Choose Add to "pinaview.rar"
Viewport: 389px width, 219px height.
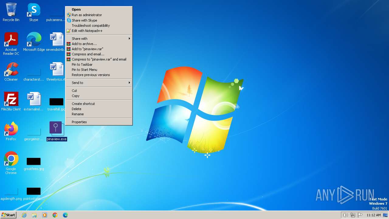[x=99, y=49]
